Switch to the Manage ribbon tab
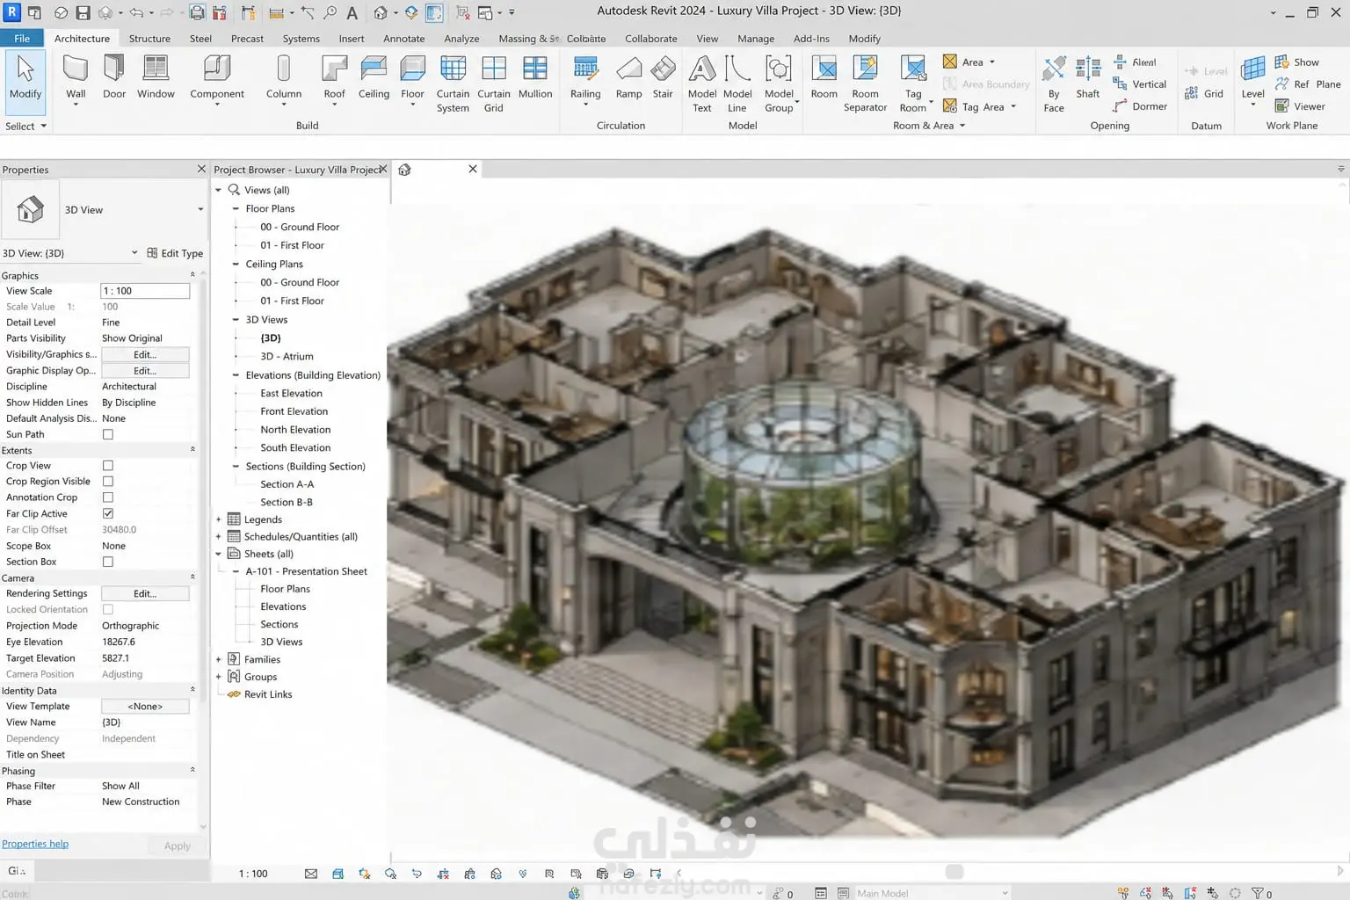Image resolution: width=1350 pixels, height=900 pixels. tap(756, 39)
